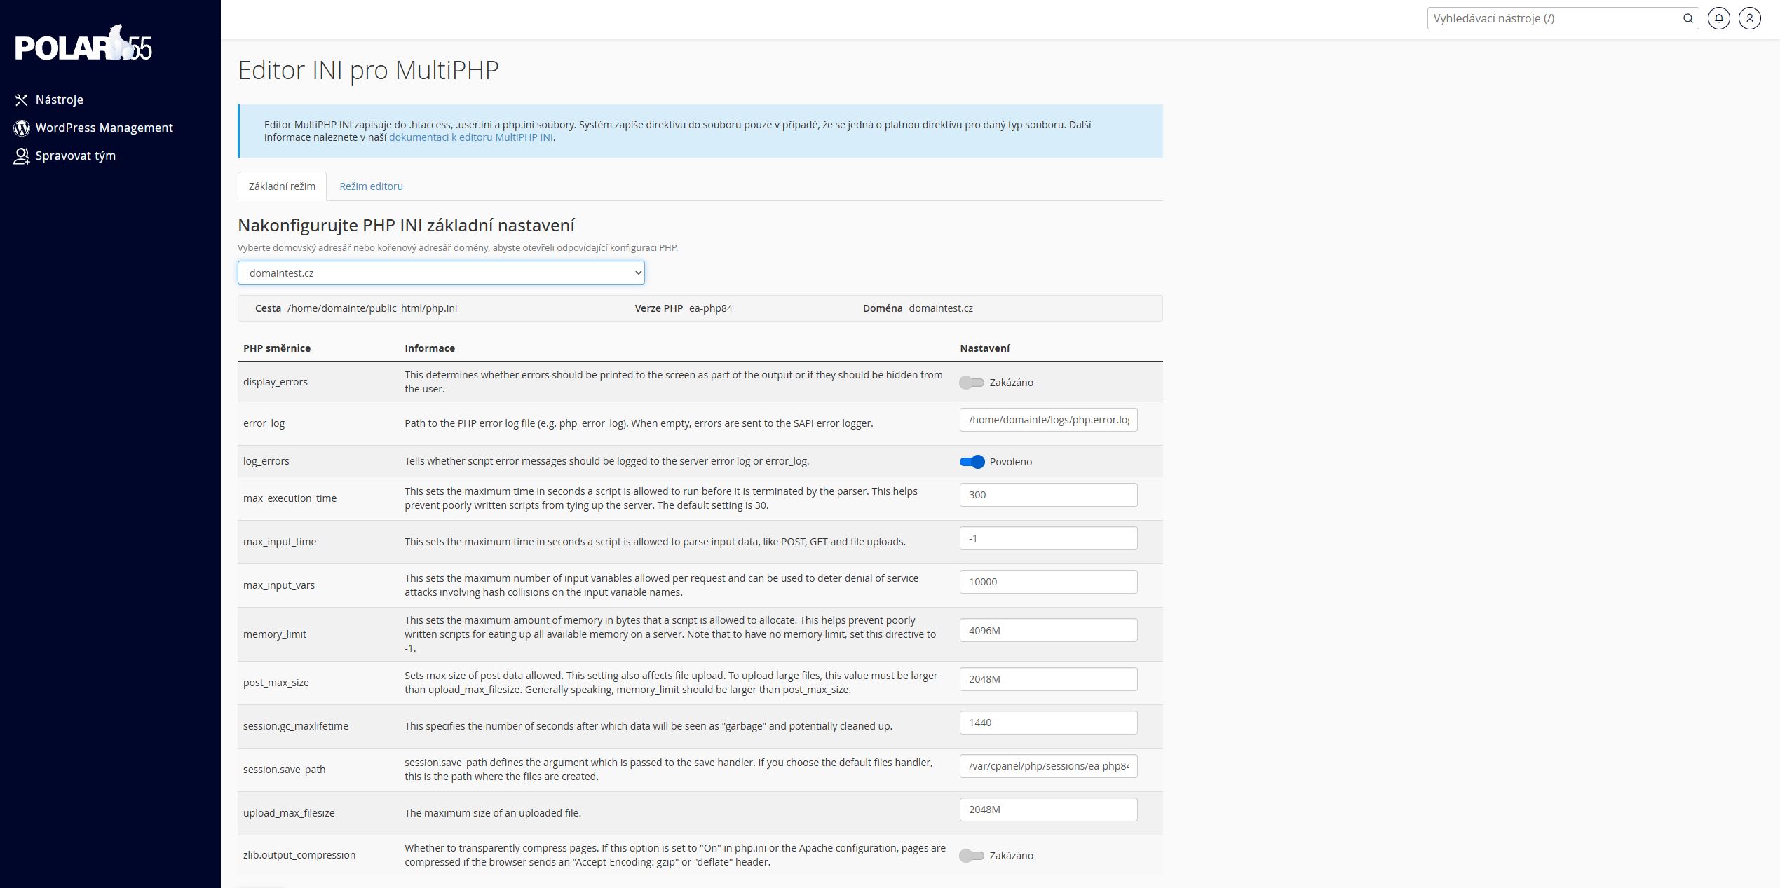Click the WordPress logo icon in sidebar
Image resolution: width=1780 pixels, height=888 pixels.
(x=22, y=128)
